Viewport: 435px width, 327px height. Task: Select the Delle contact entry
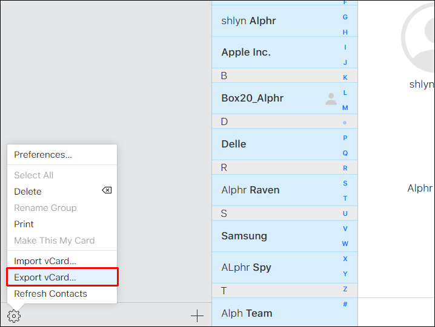tap(234, 144)
